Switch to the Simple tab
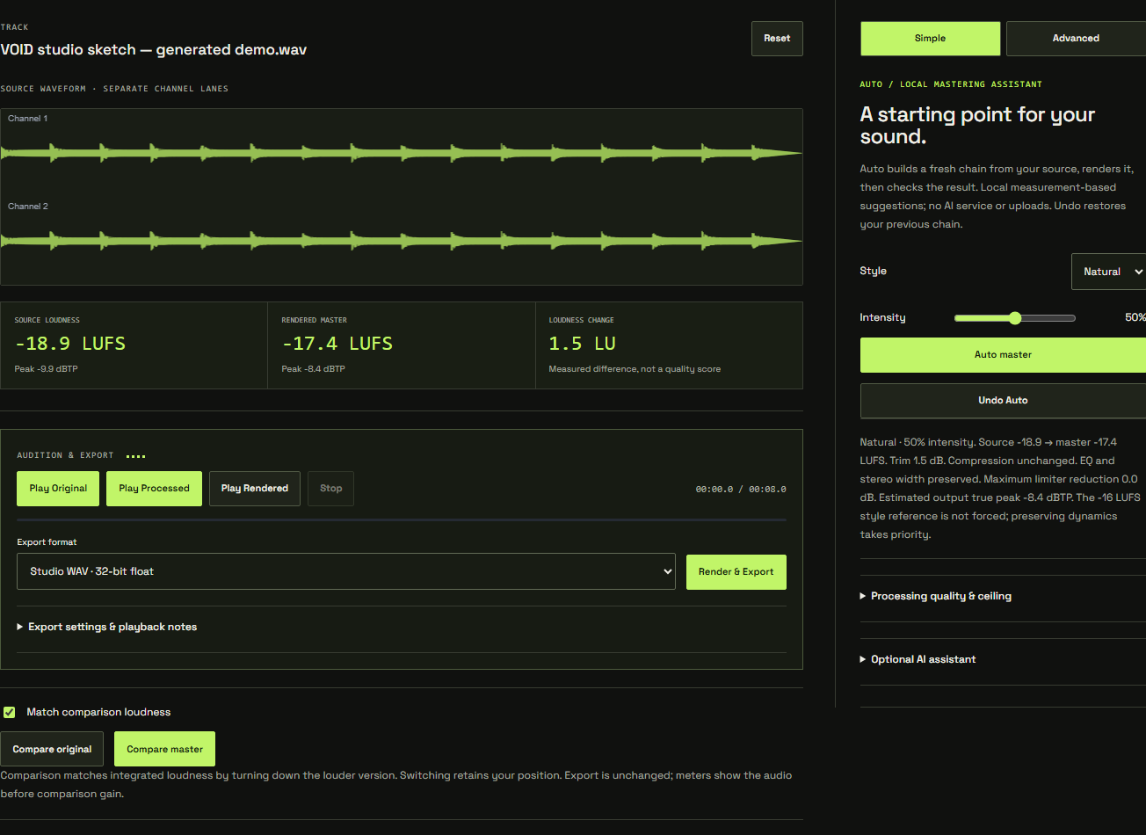This screenshot has height=835, width=1146. 930,39
